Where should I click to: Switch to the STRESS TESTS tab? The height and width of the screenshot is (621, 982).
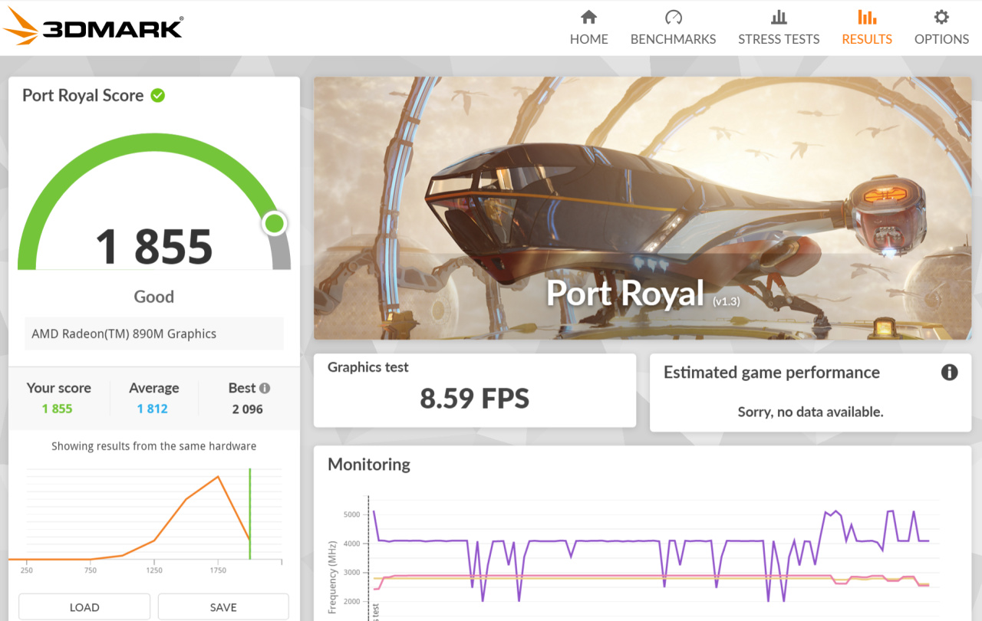[x=779, y=28]
